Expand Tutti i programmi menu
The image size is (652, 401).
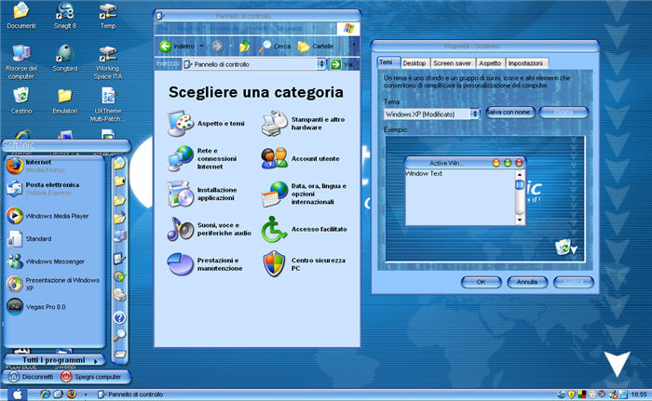pos(54,360)
